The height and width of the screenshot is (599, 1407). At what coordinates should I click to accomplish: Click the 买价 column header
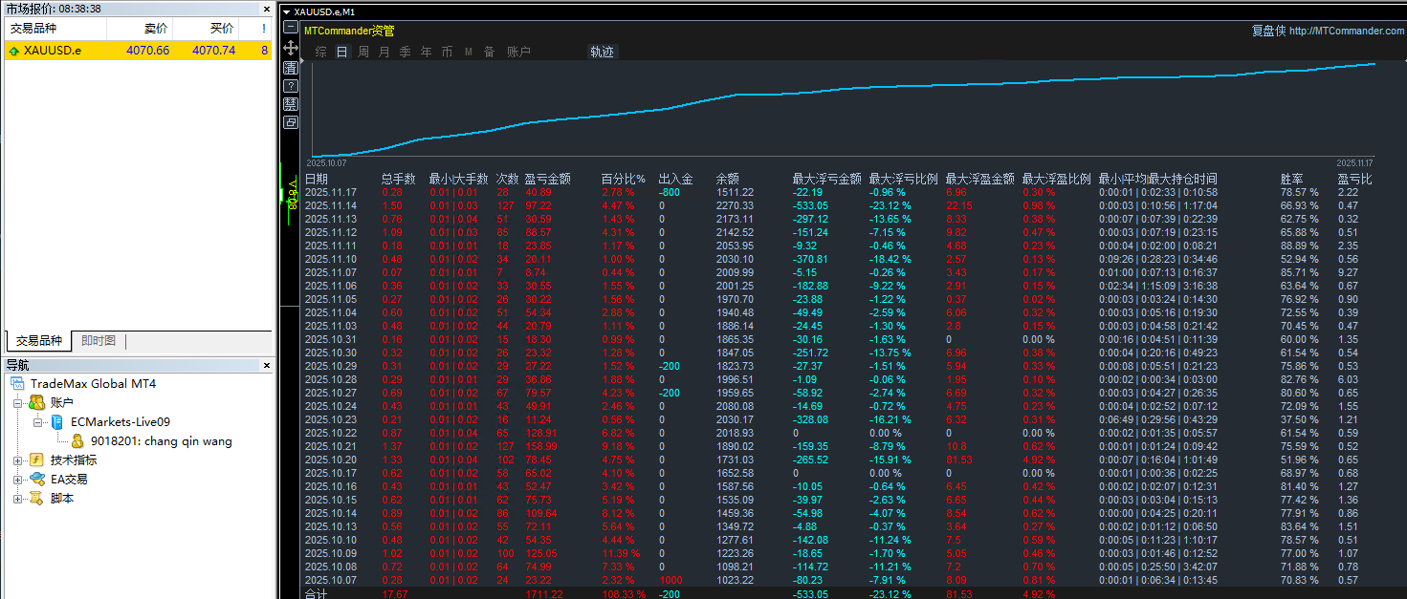205,29
